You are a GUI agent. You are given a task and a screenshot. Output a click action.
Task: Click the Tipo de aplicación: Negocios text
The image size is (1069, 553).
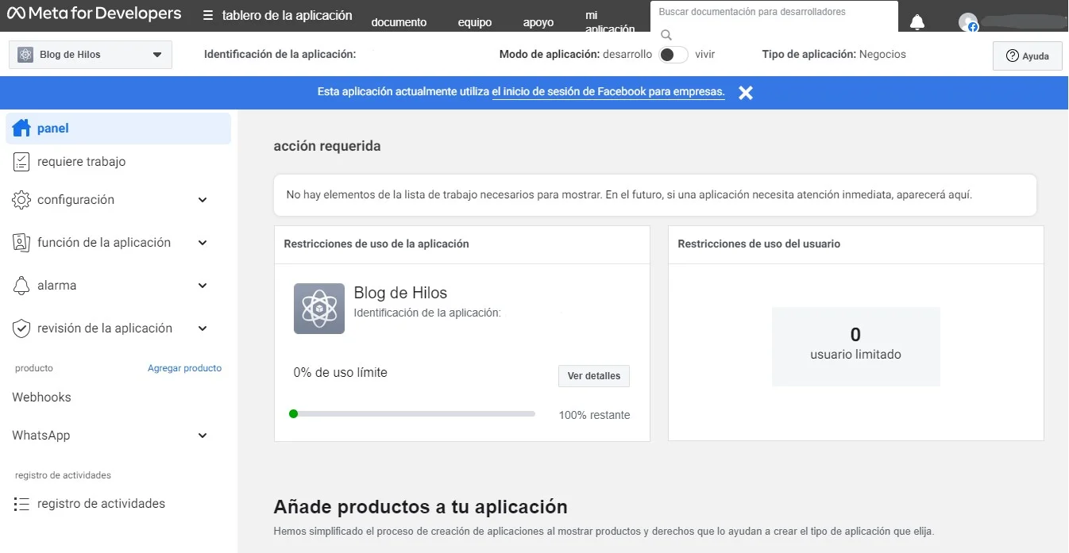tap(834, 55)
